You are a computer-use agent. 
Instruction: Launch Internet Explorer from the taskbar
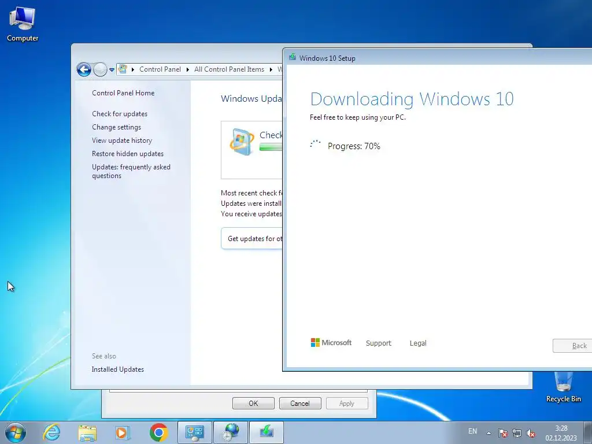pos(51,432)
